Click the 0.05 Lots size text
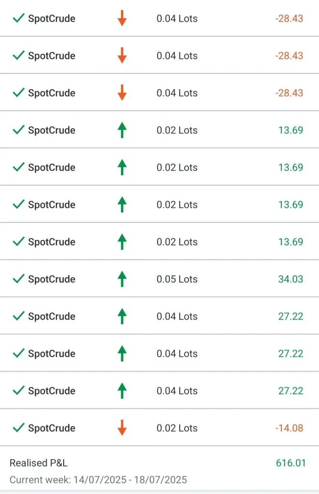This screenshot has height=494, width=319. tap(177, 279)
